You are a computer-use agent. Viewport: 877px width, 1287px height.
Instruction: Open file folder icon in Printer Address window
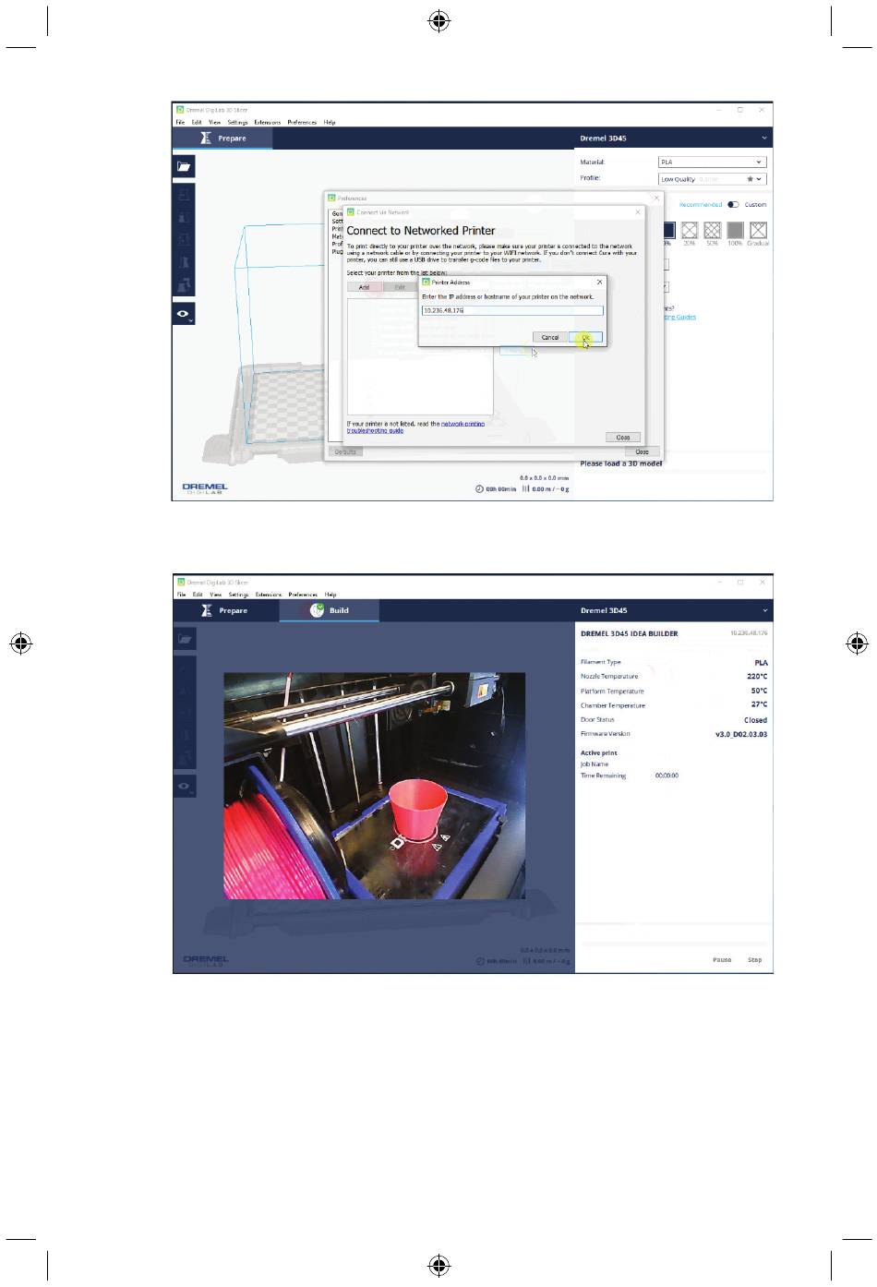click(x=184, y=166)
